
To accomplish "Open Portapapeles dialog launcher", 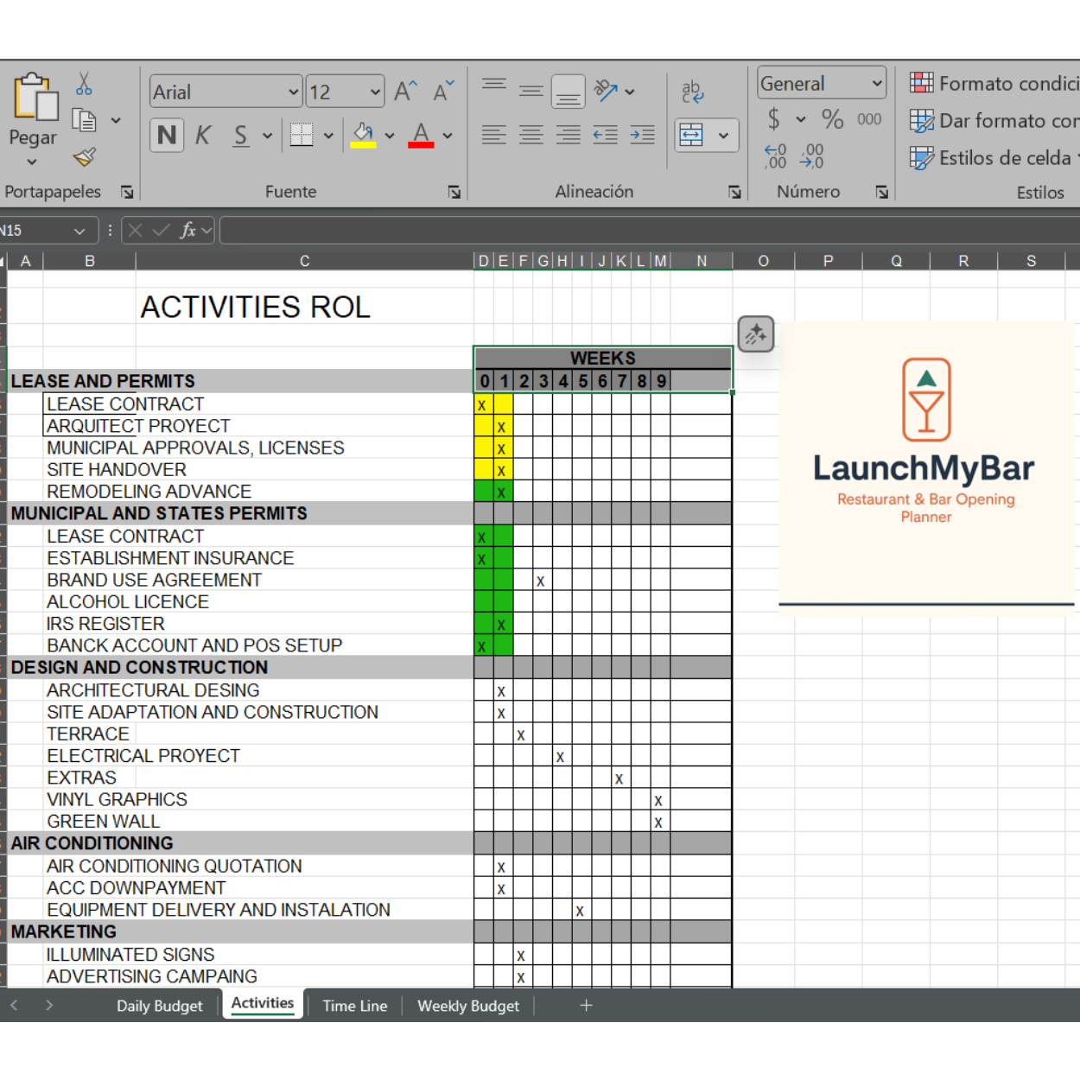I will pos(127,192).
